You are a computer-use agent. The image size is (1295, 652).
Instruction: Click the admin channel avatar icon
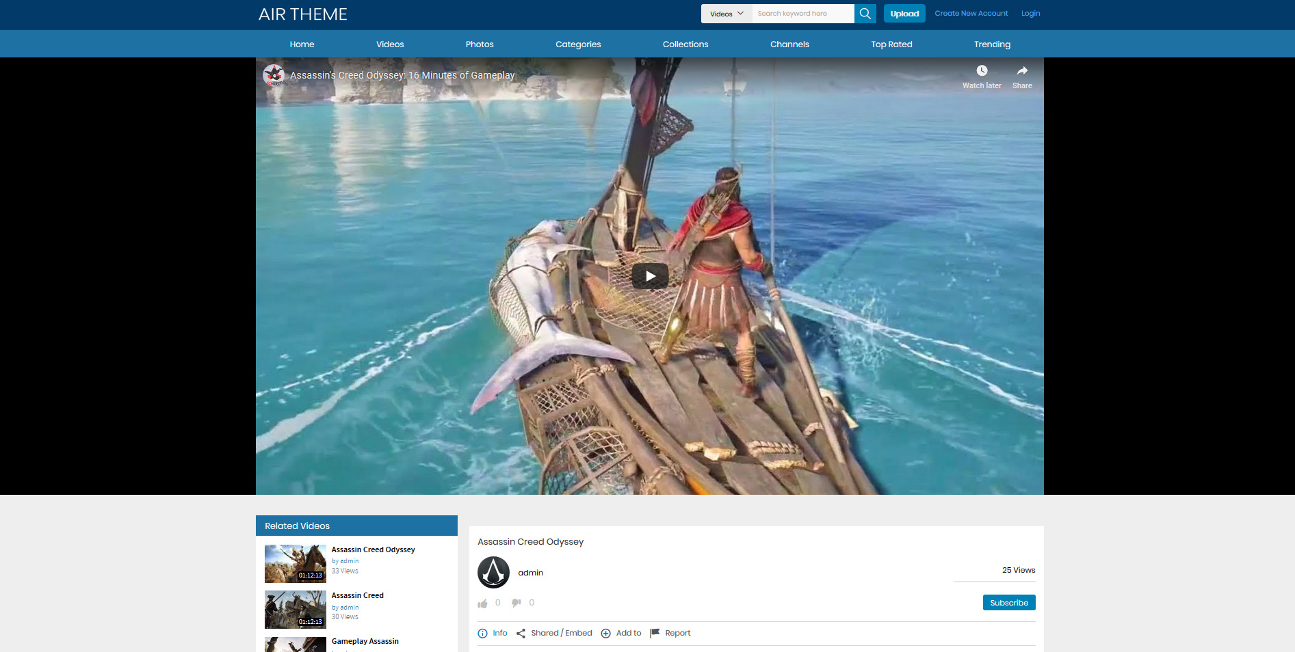[493, 573]
